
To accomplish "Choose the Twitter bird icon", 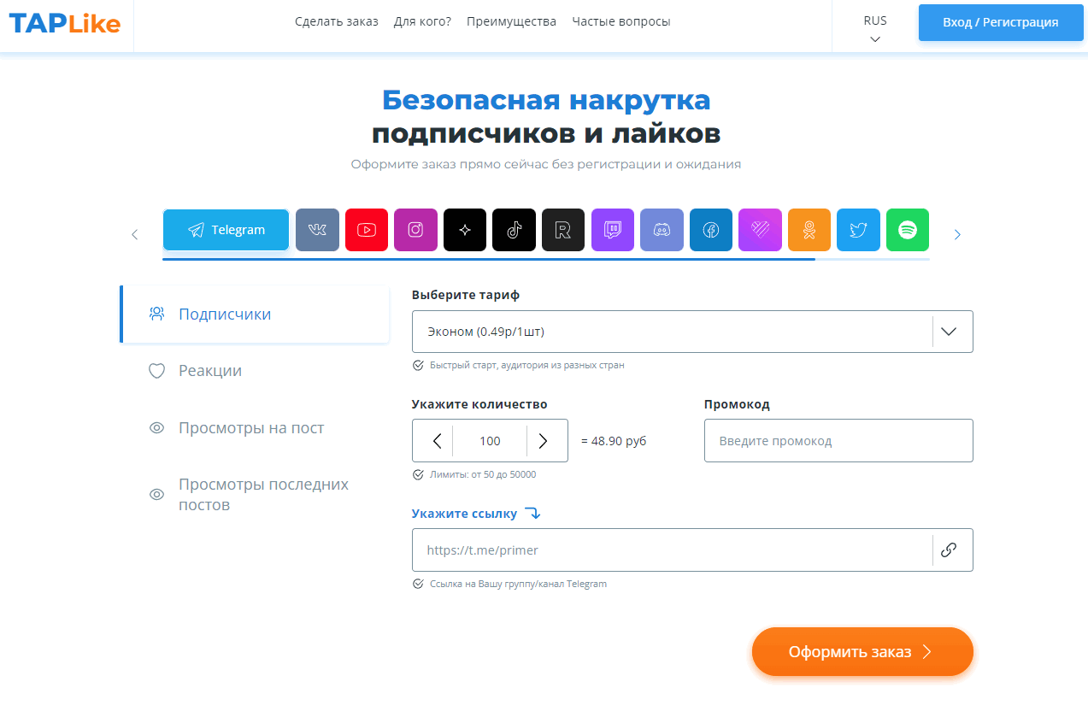I will tap(858, 230).
